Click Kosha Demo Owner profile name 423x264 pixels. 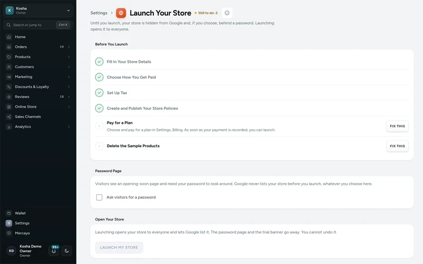(x=31, y=249)
